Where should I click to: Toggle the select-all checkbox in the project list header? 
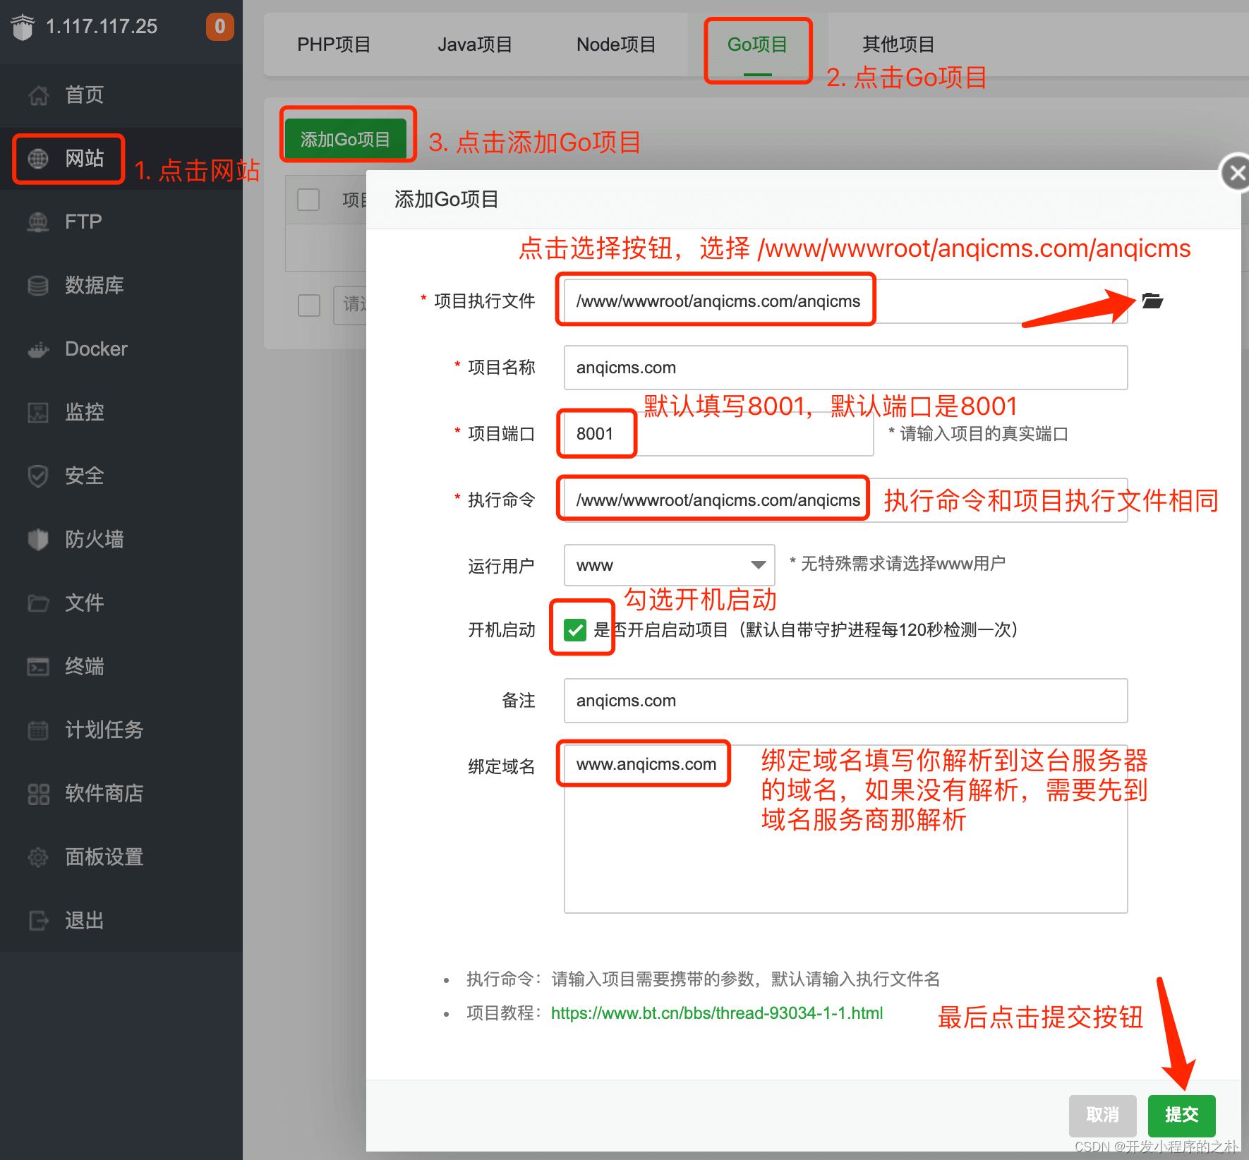308,200
